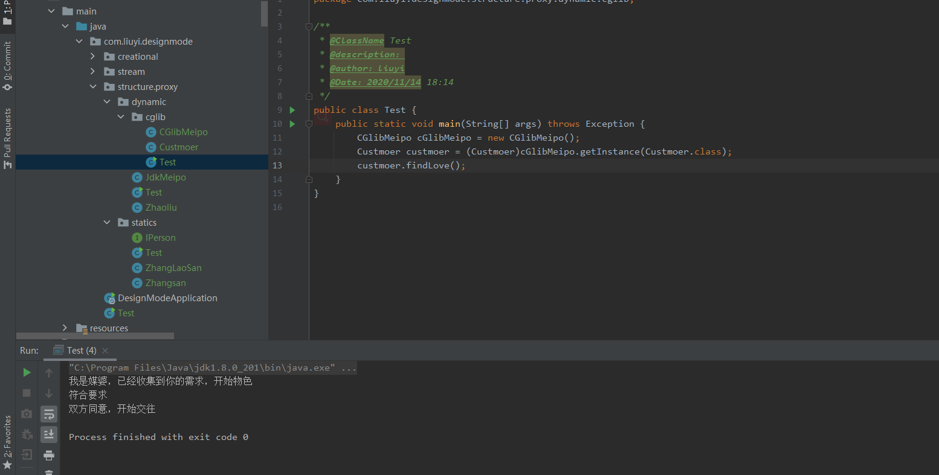Collapse the main folder
This screenshot has height=475, width=939.
pos(51,11)
